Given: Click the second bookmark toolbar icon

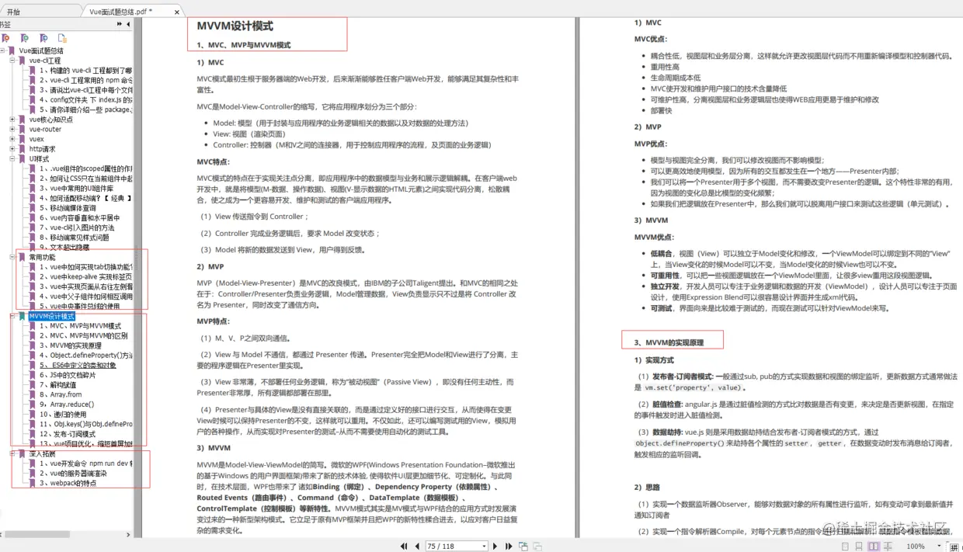Looking at the screenshot, I should pyautogui.click(x=24, y=37).
